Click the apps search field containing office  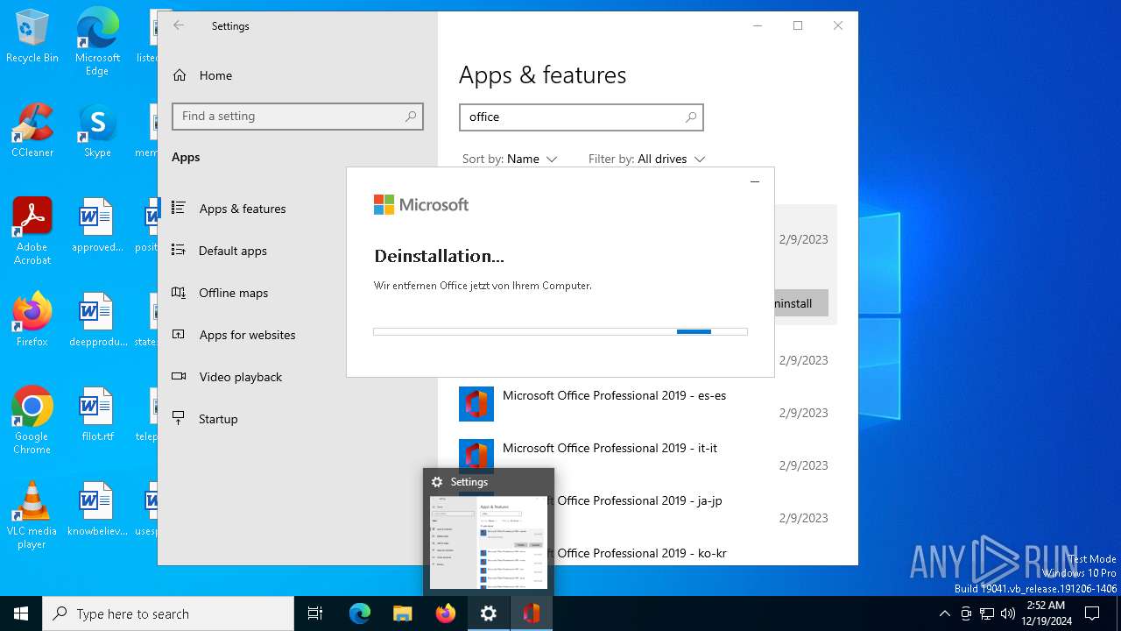tap(581, 117)
